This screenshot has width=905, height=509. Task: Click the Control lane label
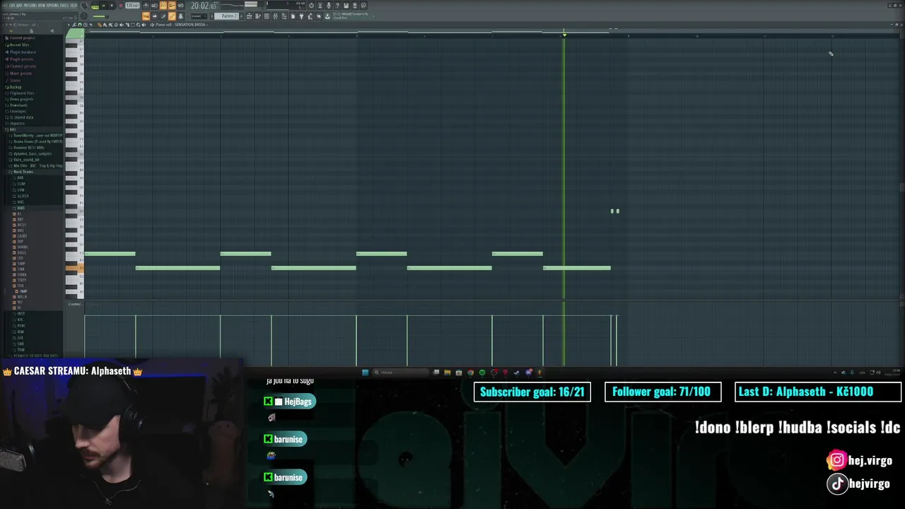coord(74,304)
